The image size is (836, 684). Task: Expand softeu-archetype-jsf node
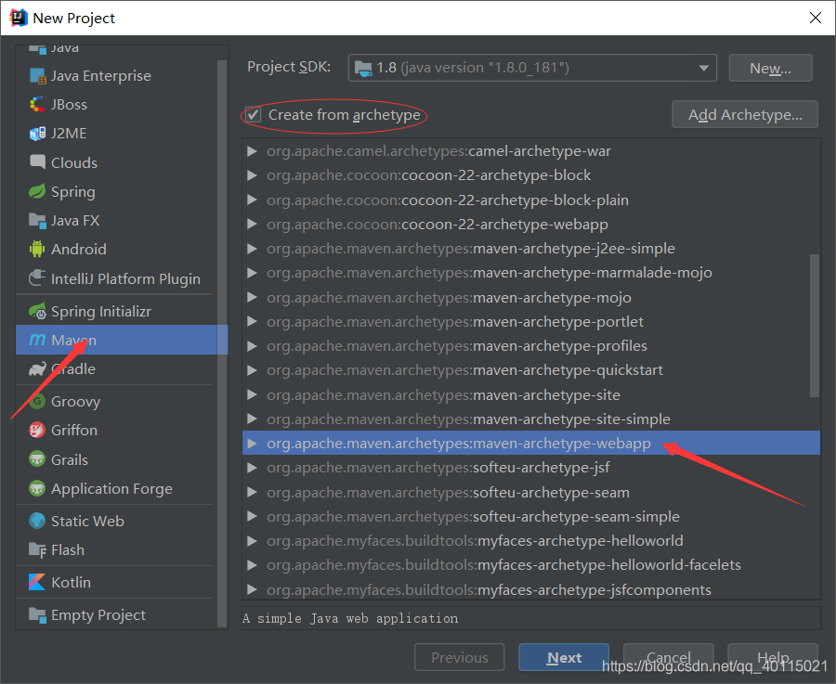(x=252, y=468)
